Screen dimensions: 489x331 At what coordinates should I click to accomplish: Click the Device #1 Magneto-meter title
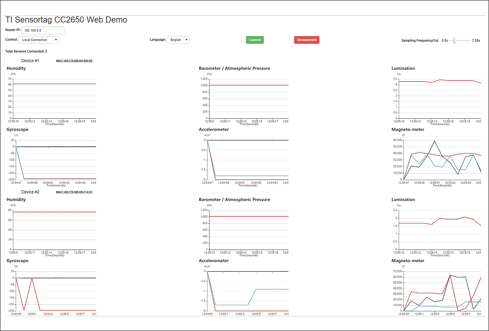408,129
